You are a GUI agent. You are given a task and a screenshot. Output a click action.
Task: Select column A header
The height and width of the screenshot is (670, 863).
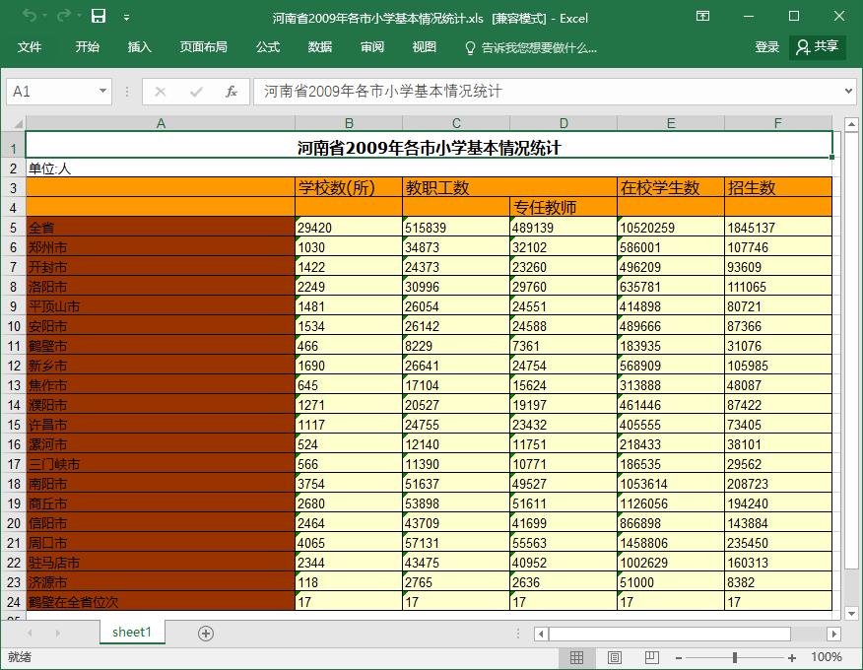pyautogui.click(x=161, y=123)
